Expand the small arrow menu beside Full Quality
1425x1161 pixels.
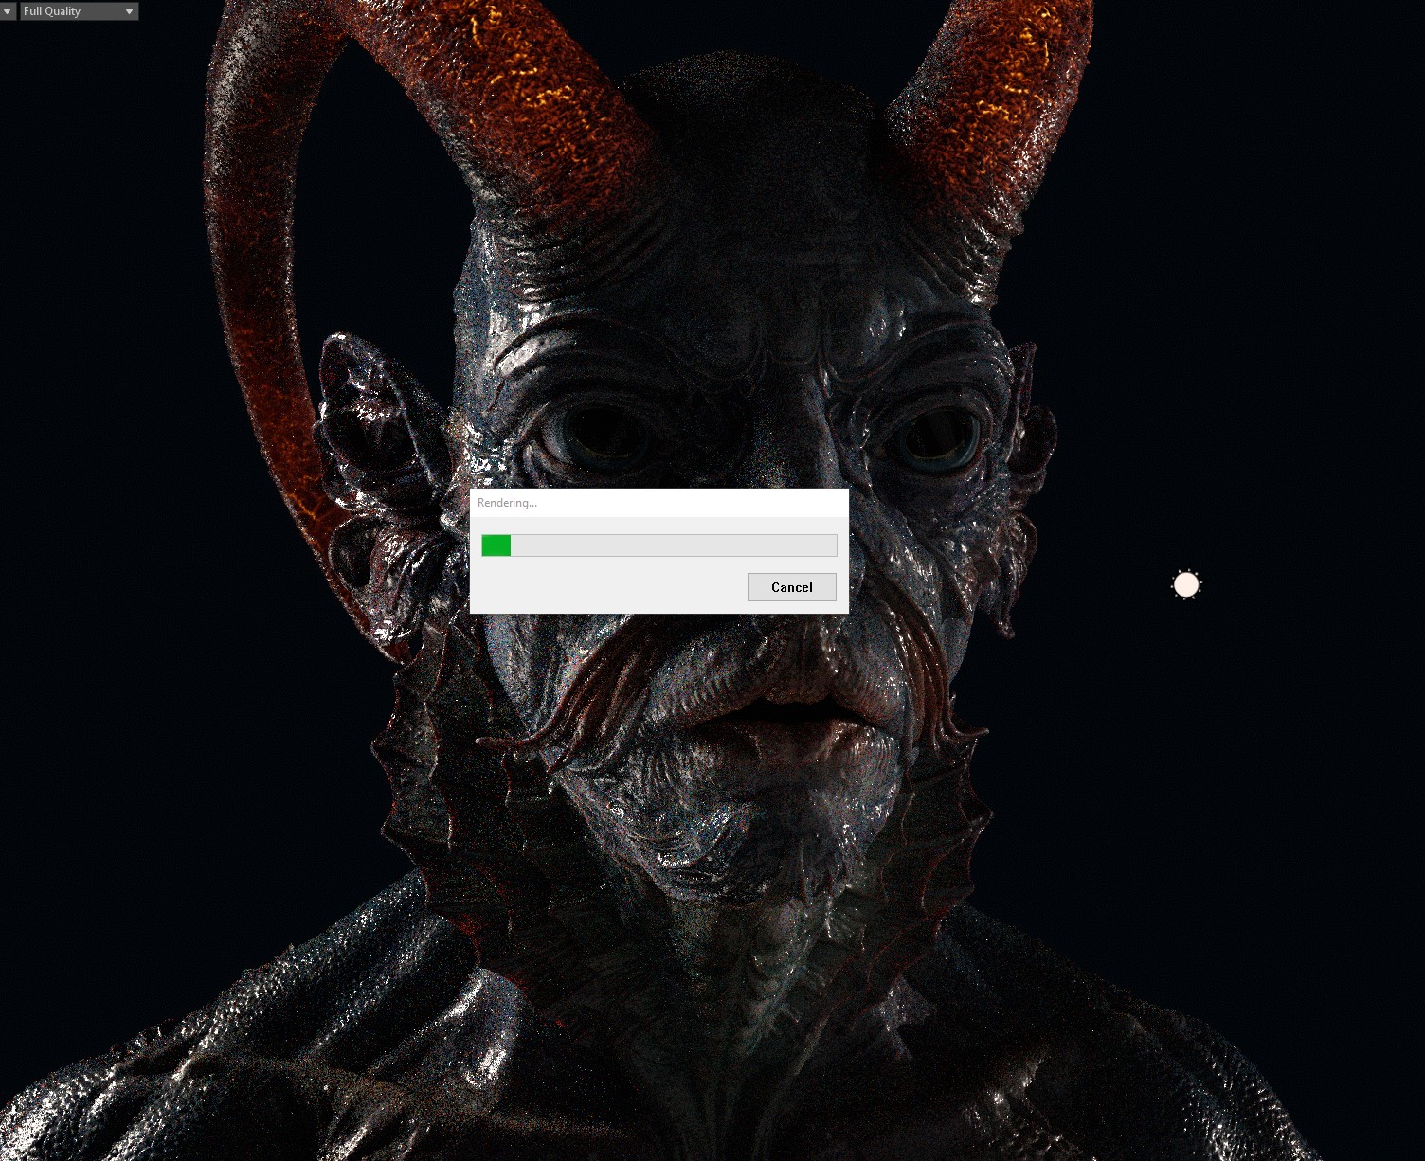click(x=8, y=11)
